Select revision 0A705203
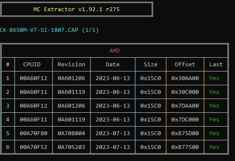The image size is (235, 161). pos(71,147)
